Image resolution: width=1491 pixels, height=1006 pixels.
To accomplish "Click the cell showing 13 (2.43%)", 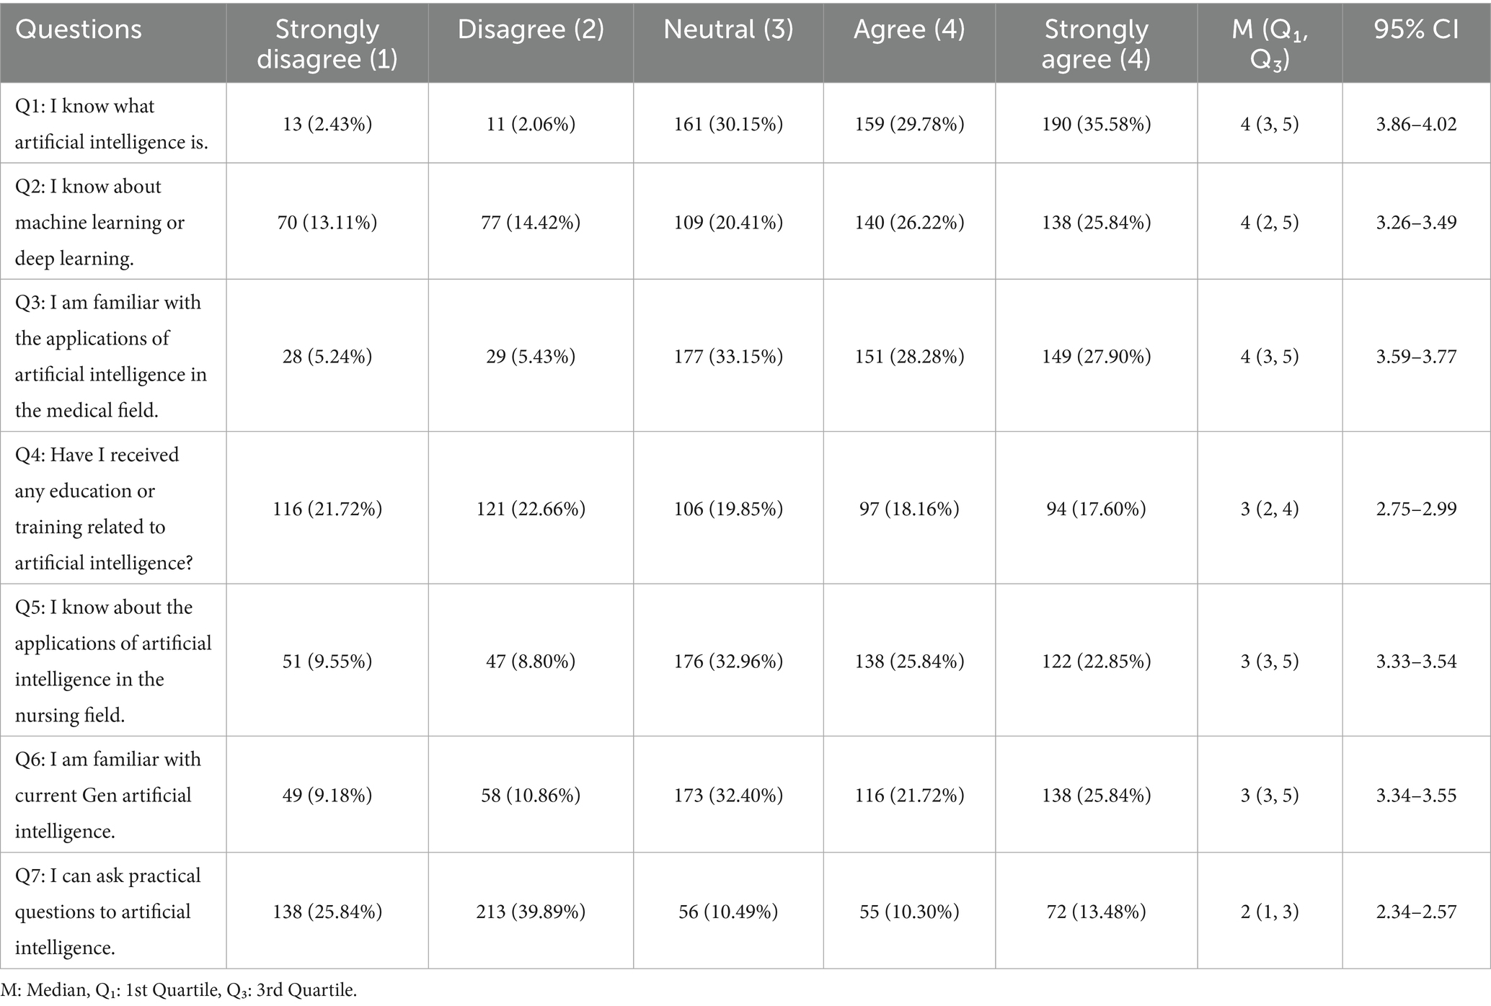I will coord(327,124).
